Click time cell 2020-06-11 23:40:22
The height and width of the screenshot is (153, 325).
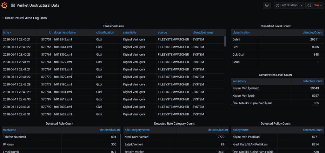point(17,47)
